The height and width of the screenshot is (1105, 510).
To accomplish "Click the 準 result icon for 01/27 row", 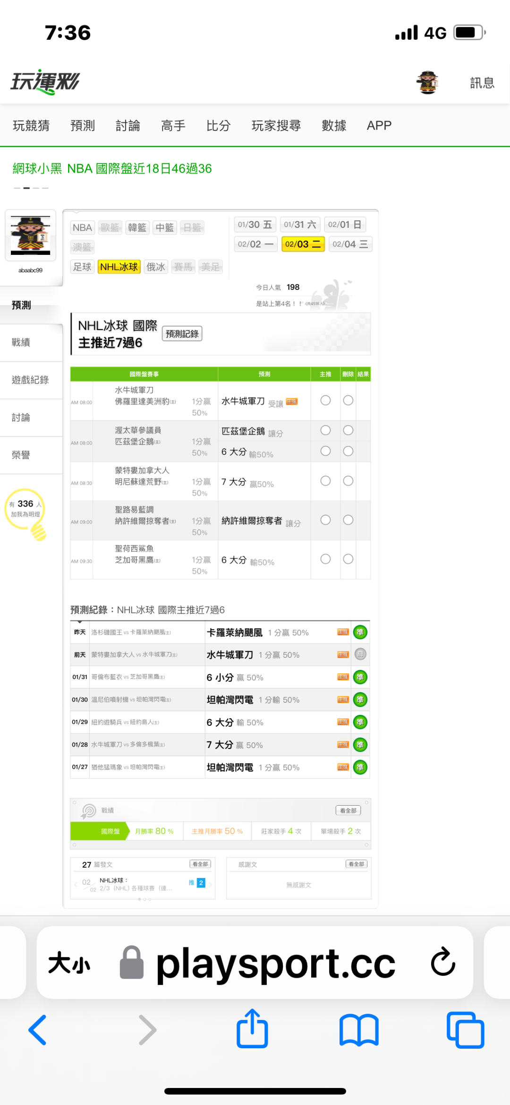I will pos(360,767).
